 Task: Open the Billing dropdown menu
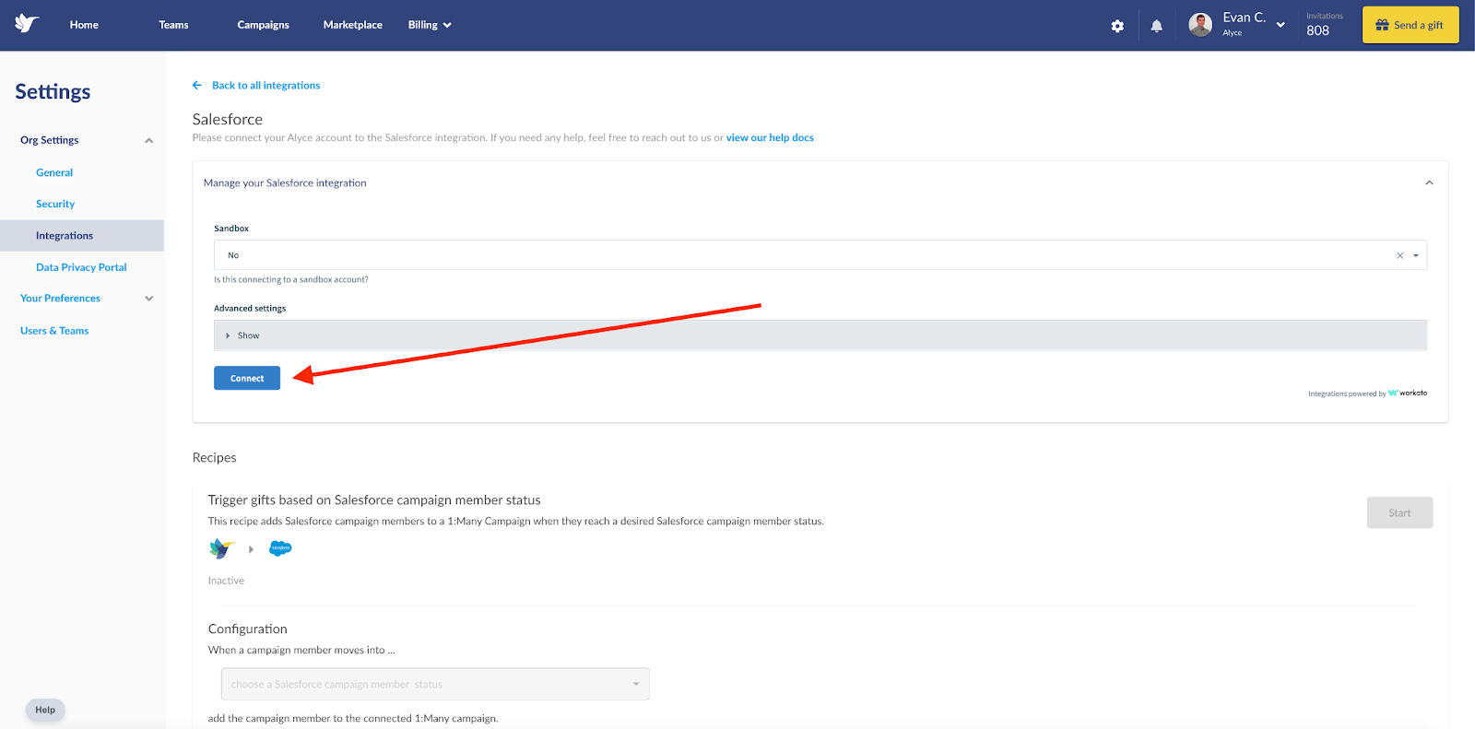tap(430, 25)
